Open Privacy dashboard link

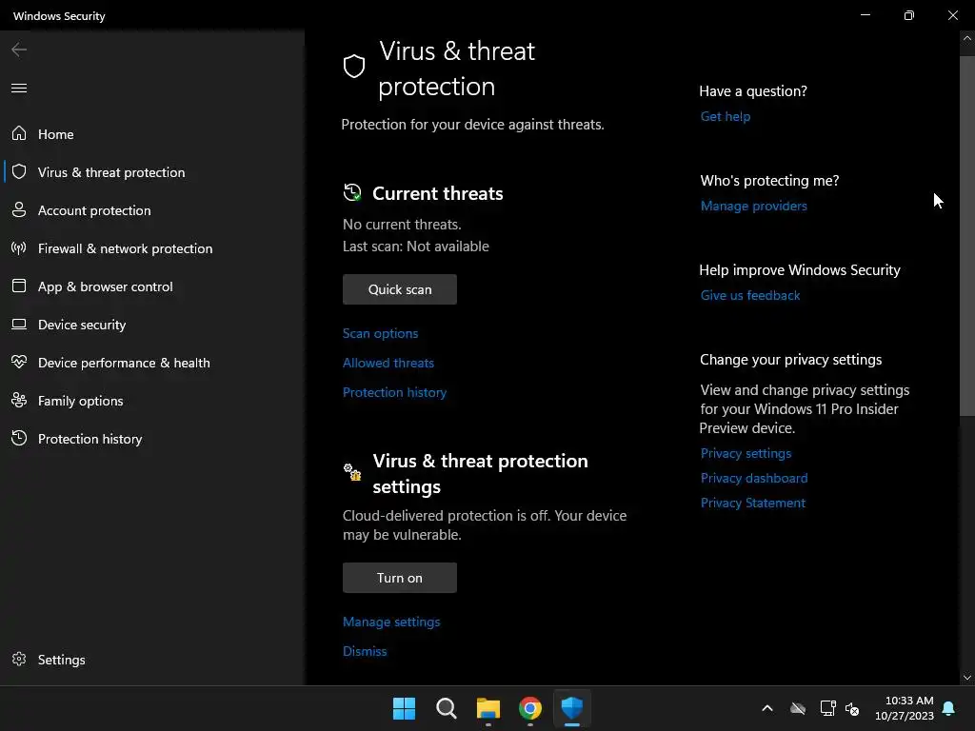(x=754, y=478)
